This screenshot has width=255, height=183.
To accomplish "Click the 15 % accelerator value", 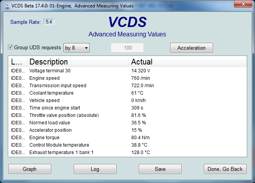I will click(x=137, y=130).
